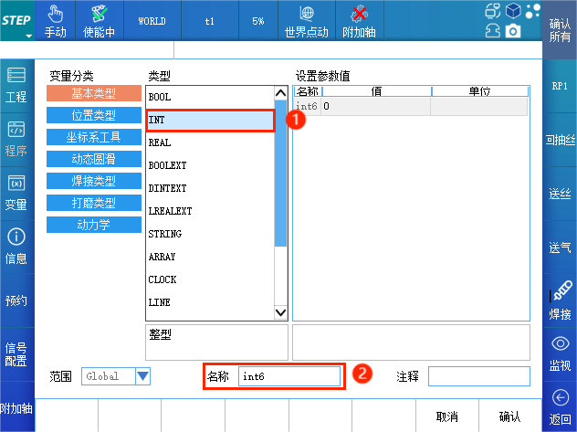Screen dimensions: 577x432
Task: Click the 附加轴 icon in top toolbar
Action: click(x=359, y=15)
